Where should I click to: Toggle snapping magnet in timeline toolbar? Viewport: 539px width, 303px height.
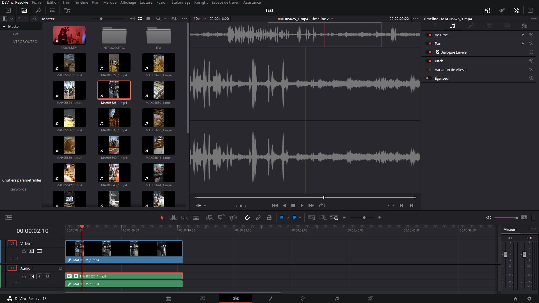pyautogui.click(x=247, y=218)
